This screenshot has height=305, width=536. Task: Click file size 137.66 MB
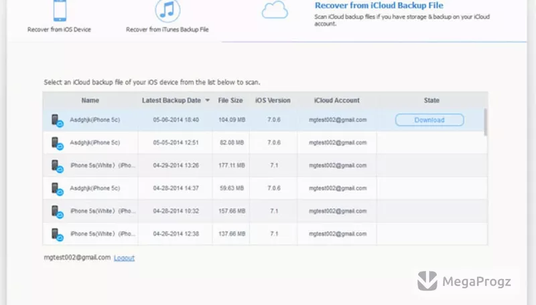coord(232,234)
